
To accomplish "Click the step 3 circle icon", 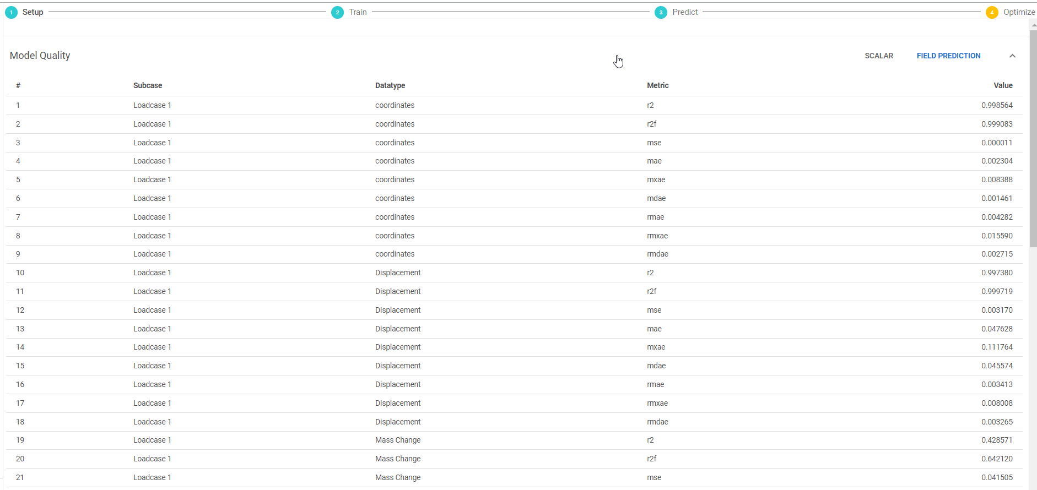I will pyautogui.click(x=661, y=12).
